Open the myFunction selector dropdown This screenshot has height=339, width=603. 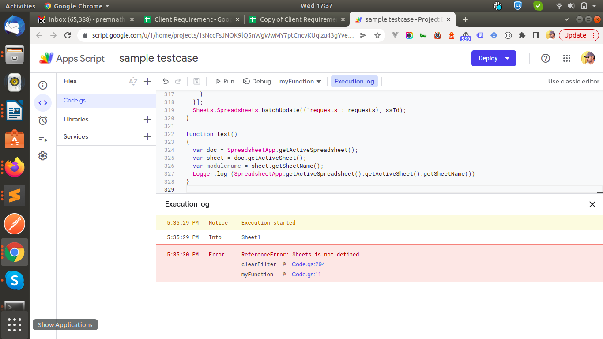pos(300,81)
